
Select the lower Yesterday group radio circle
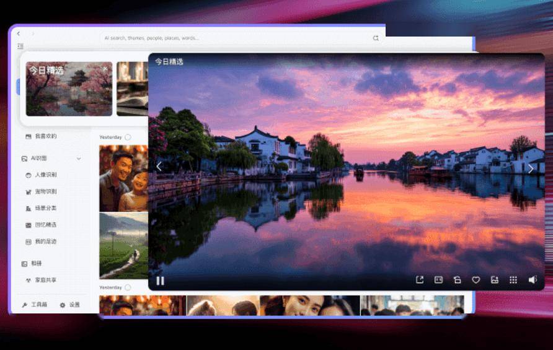pos(128,287)
